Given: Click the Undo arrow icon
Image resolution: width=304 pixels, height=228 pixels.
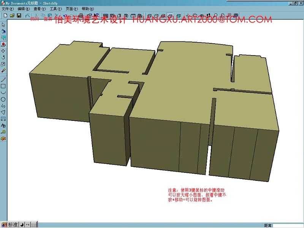Looking at the screenshot, I should 65,16.
